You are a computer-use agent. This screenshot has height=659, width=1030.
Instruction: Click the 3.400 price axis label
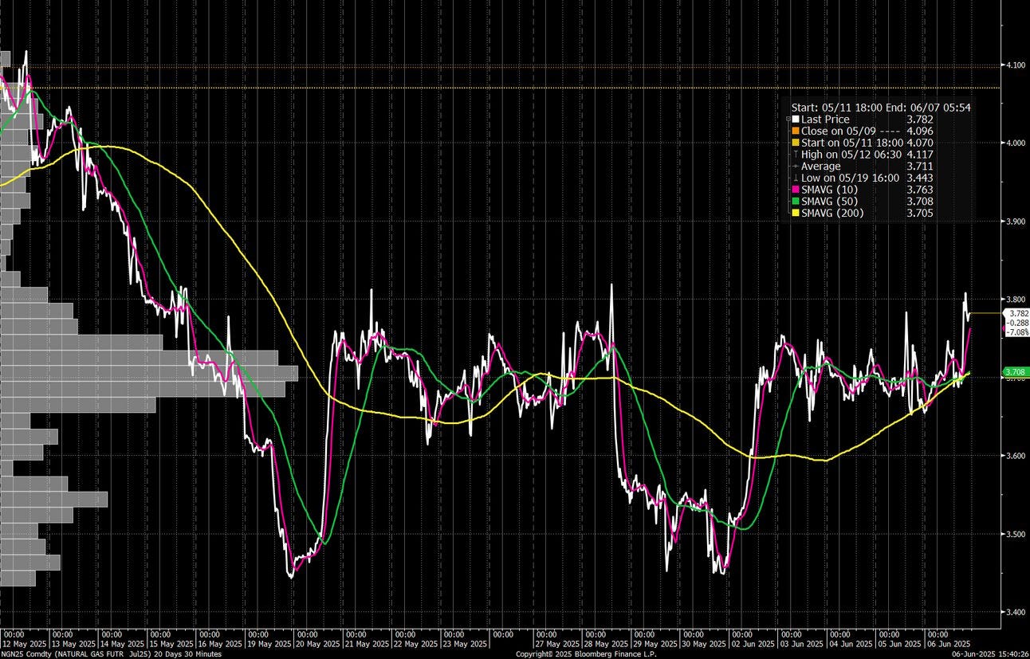pyautogui.click(x=1016, y=612)
